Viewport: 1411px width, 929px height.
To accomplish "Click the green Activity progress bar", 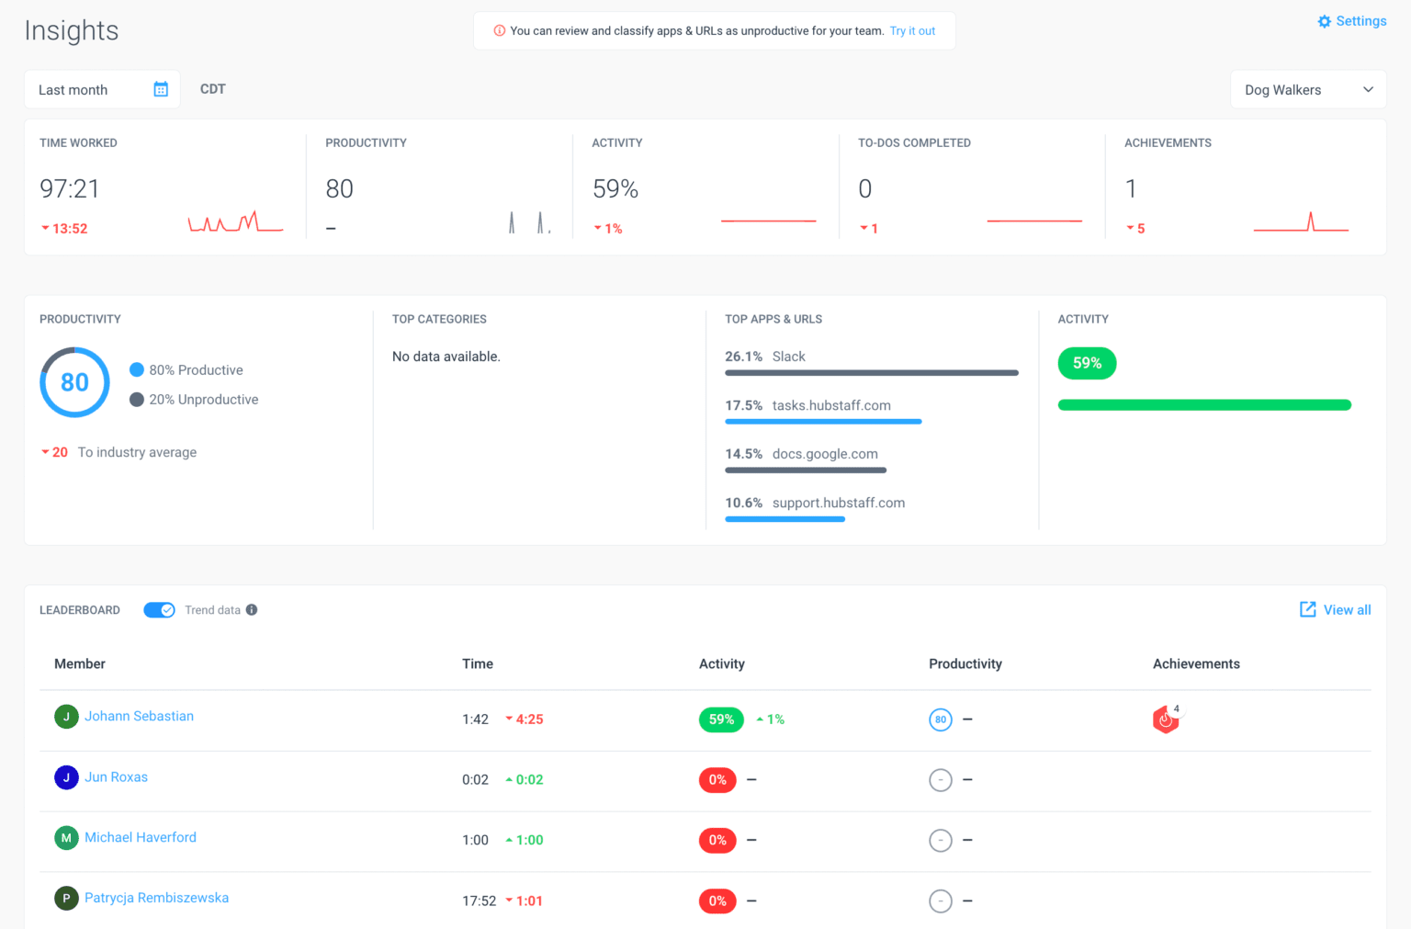I will 1204,405.
